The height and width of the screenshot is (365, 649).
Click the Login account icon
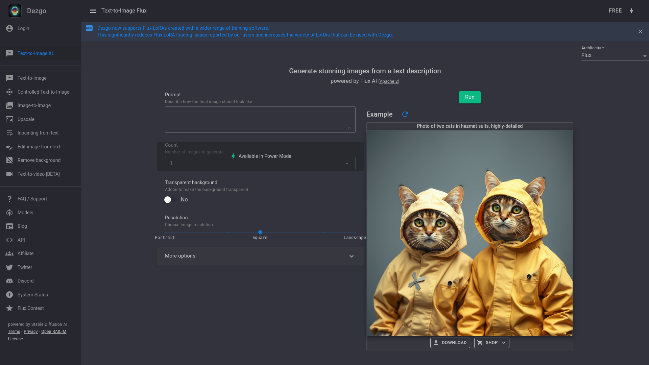[9, 28]
